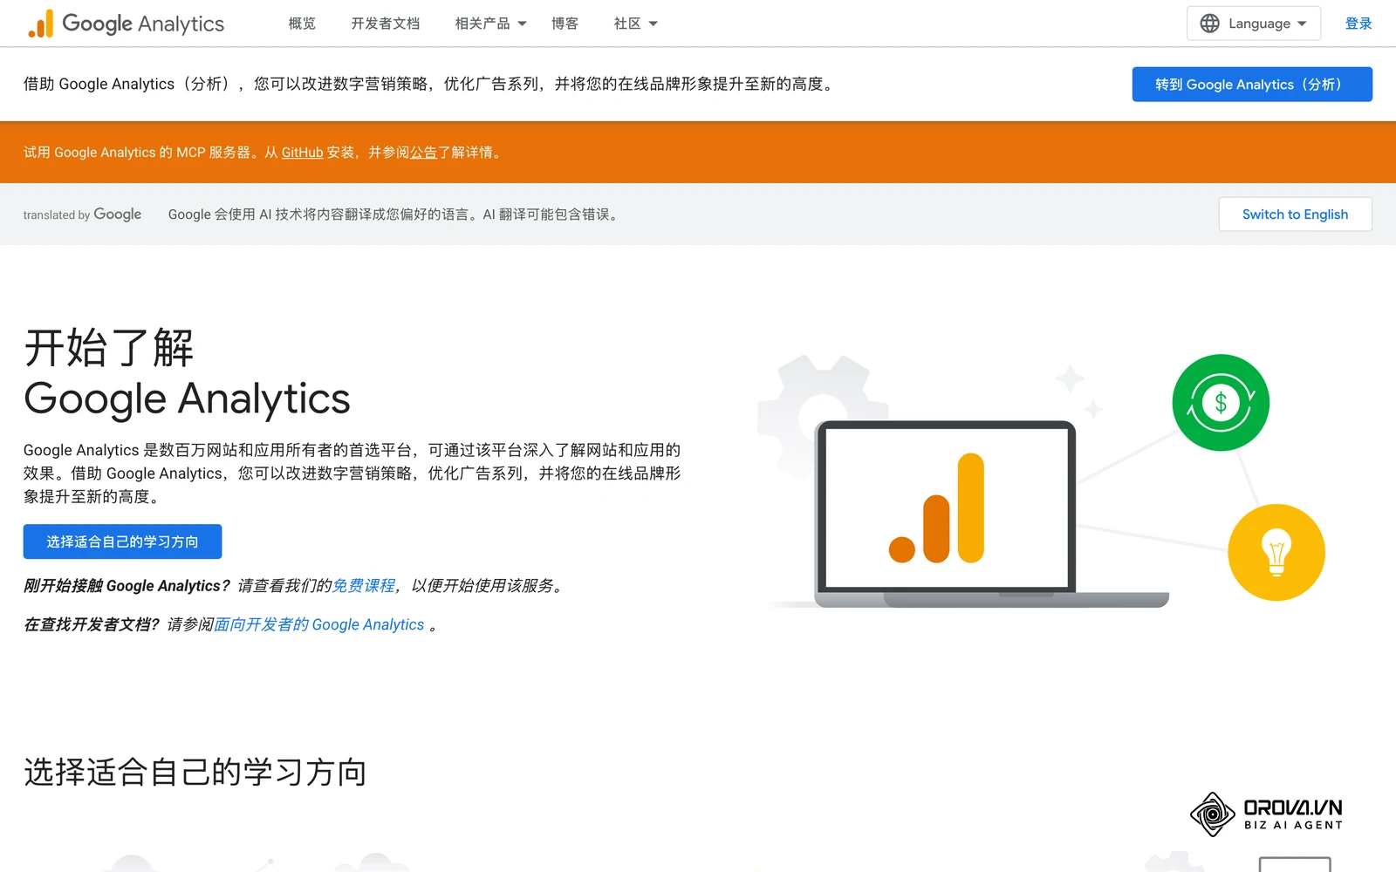
Task: Go to the 博客 nav item
Action: click(565, 24)
